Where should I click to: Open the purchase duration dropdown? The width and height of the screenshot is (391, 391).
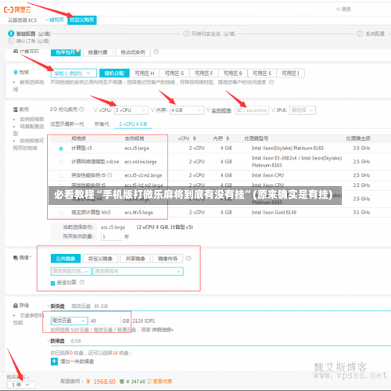click(x=20, y=385)
